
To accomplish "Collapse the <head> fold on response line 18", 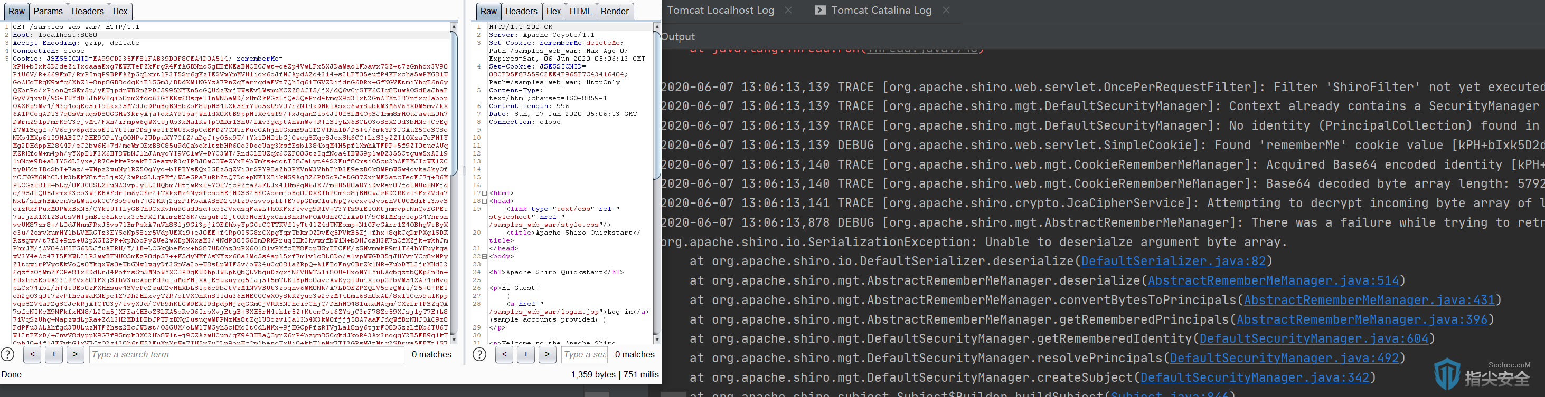I will [x=485, y=201].
